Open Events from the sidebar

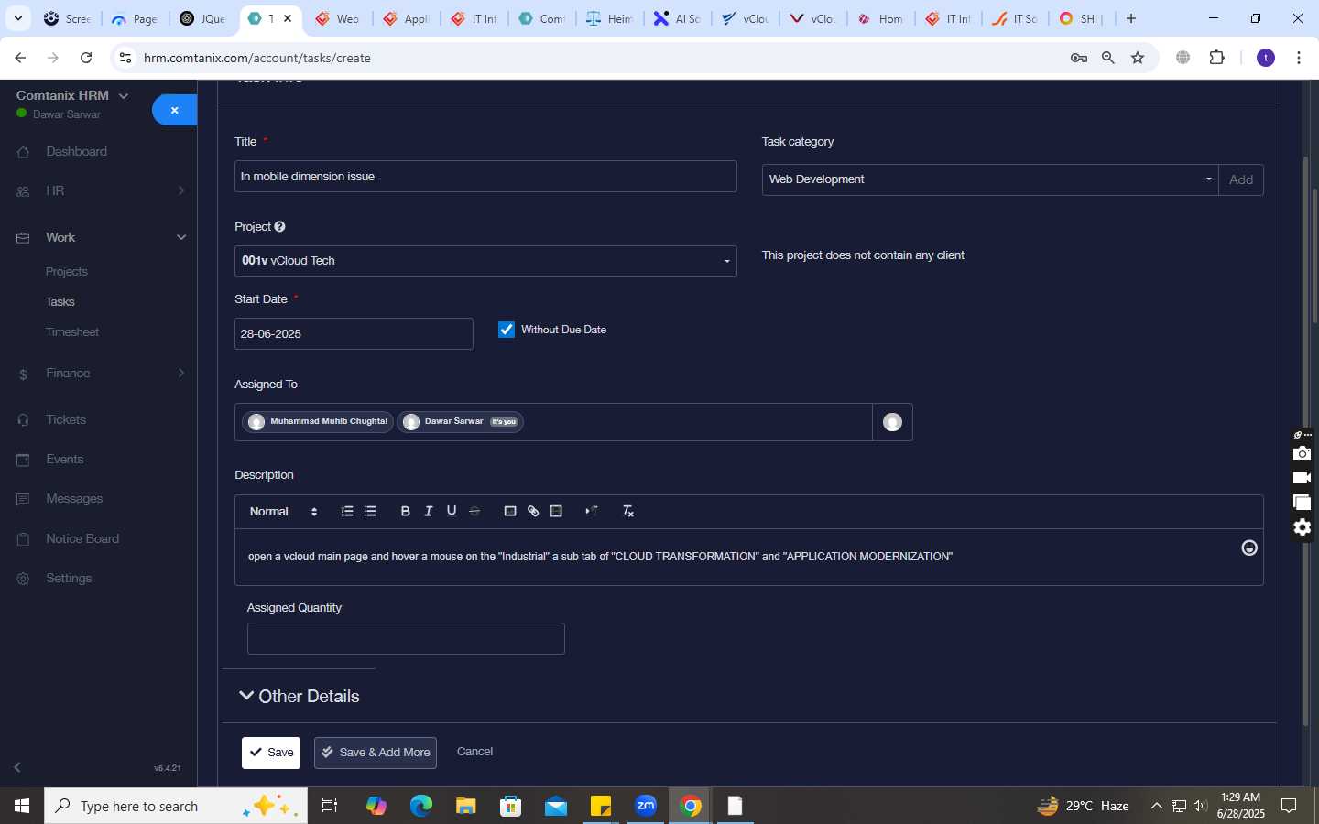(65, 459)
